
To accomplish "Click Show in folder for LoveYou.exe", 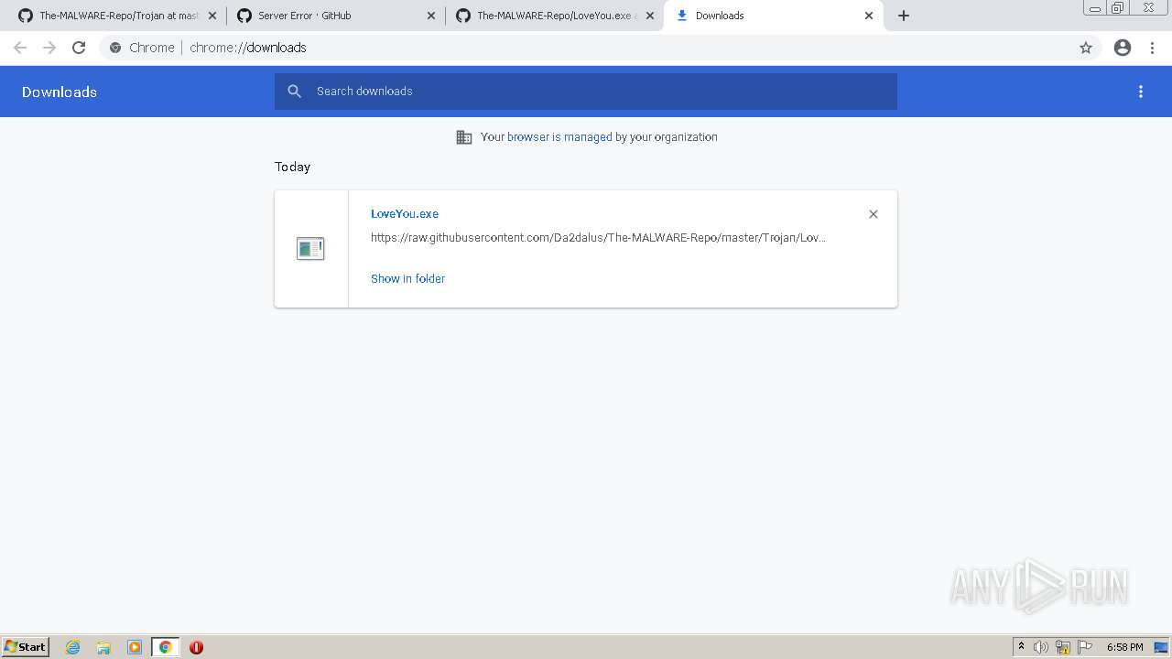I will click(x=407, y=279).
